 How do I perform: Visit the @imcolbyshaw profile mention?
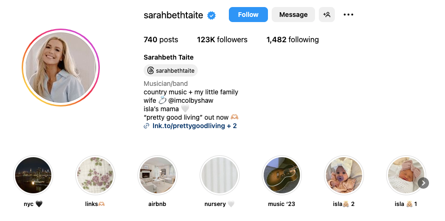click(190, 100)
